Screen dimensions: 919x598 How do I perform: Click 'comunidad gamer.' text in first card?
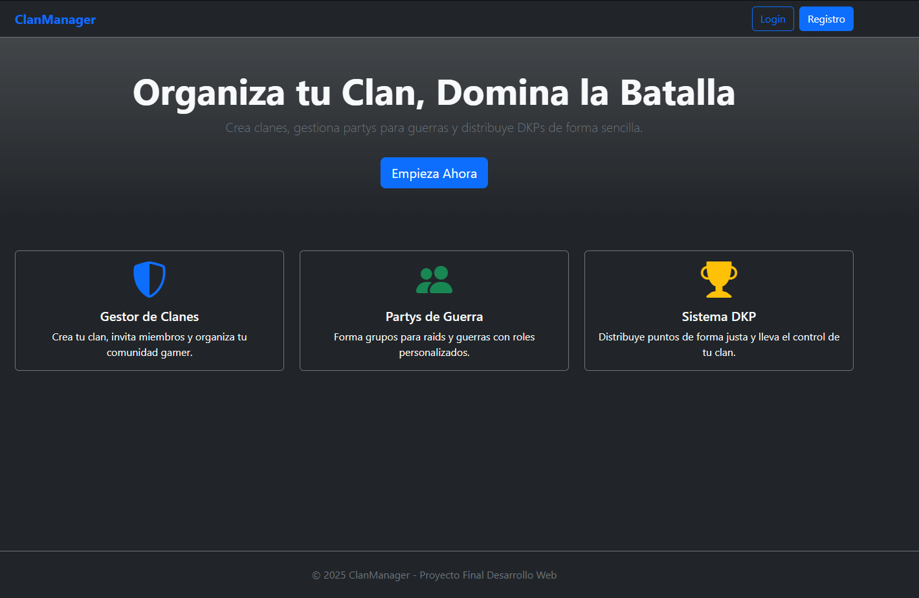point(149,353)
